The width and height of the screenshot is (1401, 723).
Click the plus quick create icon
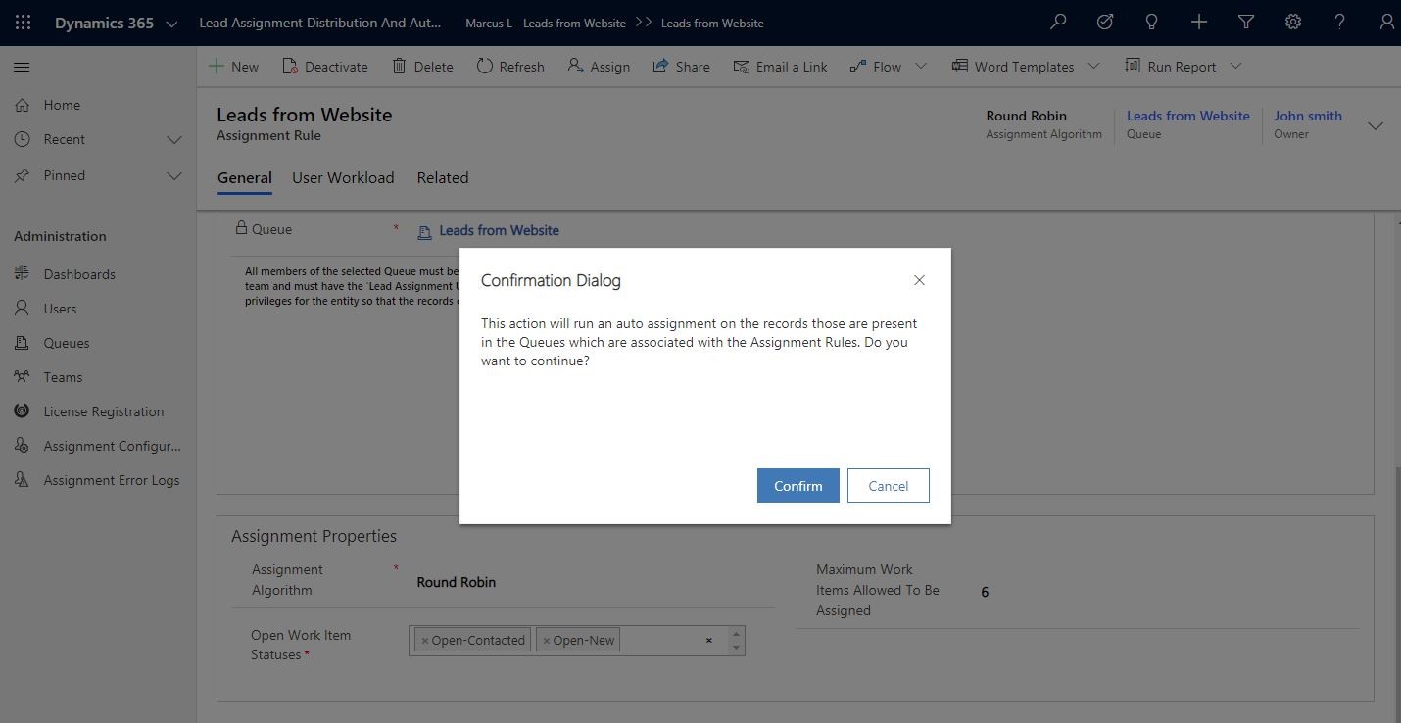point(1199,23)
